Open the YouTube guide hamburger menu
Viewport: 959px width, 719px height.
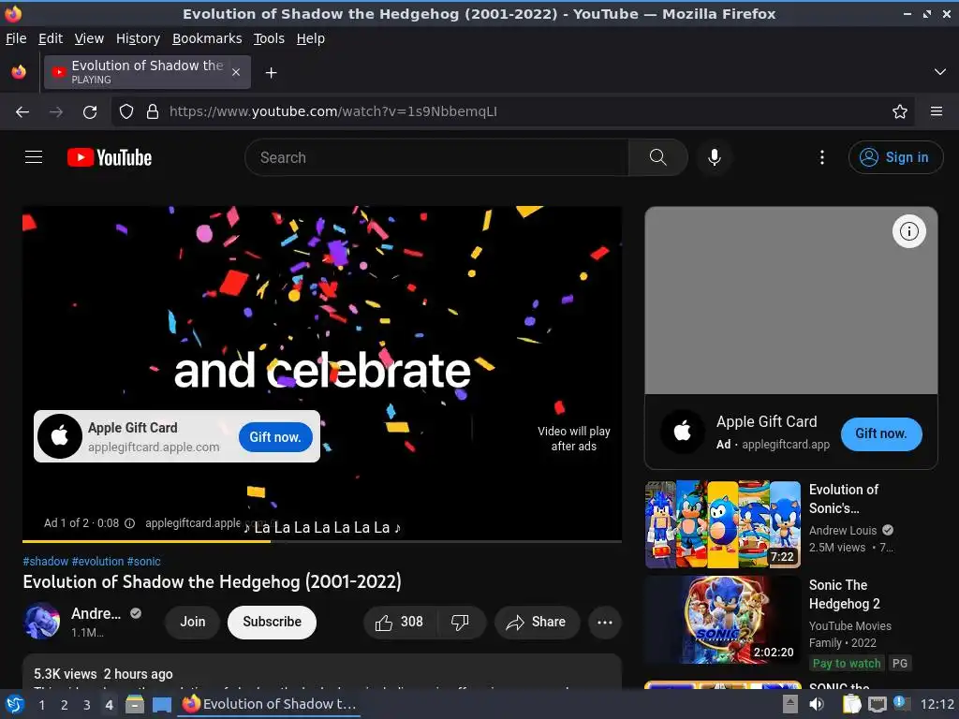tap(34, 157)
